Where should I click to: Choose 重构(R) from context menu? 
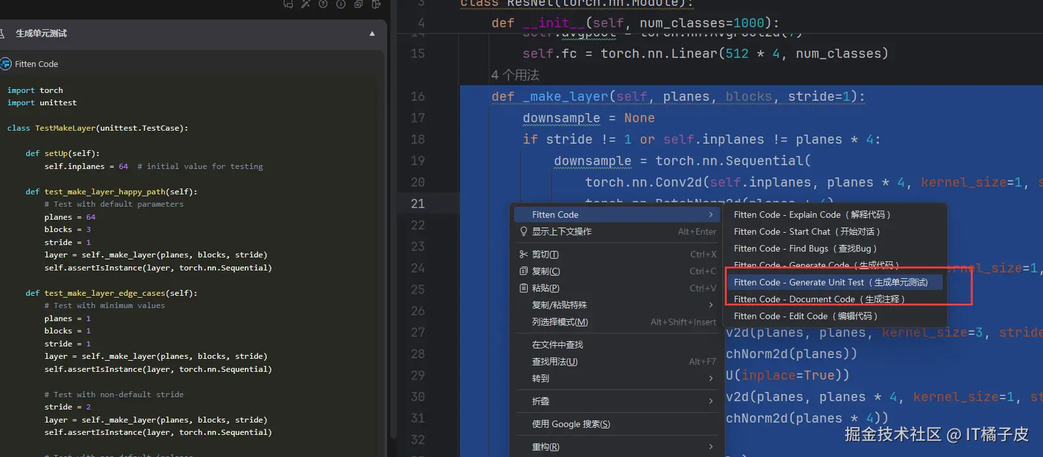(617, 447)
